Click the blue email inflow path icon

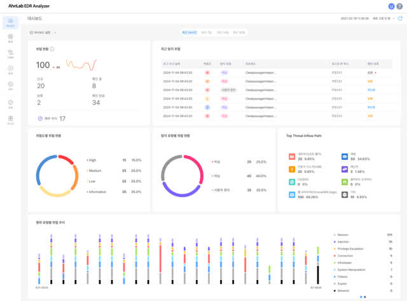pyautogui.click(x=345, y=157)
